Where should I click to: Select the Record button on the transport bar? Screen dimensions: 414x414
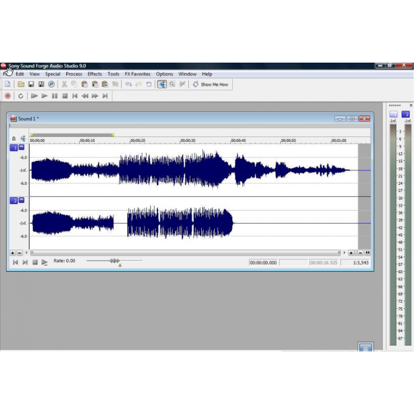pyautogui.click(x=8, y=96)
